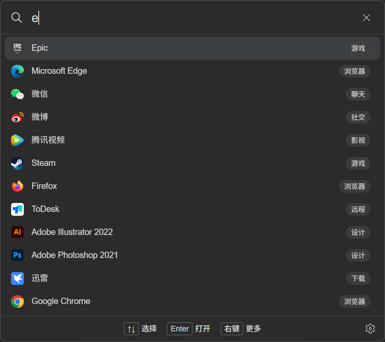Screen dimensions: 385x342
Task: Click the 浏览器 tag on the Firefox row
Action: point(355,186)
